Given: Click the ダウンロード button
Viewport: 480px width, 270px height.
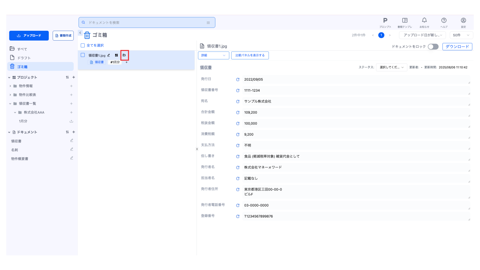Looking at the screenshot, I should click(x=457, y=47).
